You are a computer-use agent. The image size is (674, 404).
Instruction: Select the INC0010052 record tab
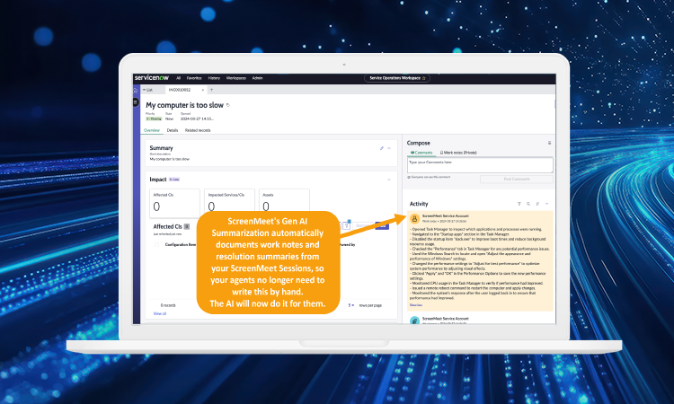point(180,90)
